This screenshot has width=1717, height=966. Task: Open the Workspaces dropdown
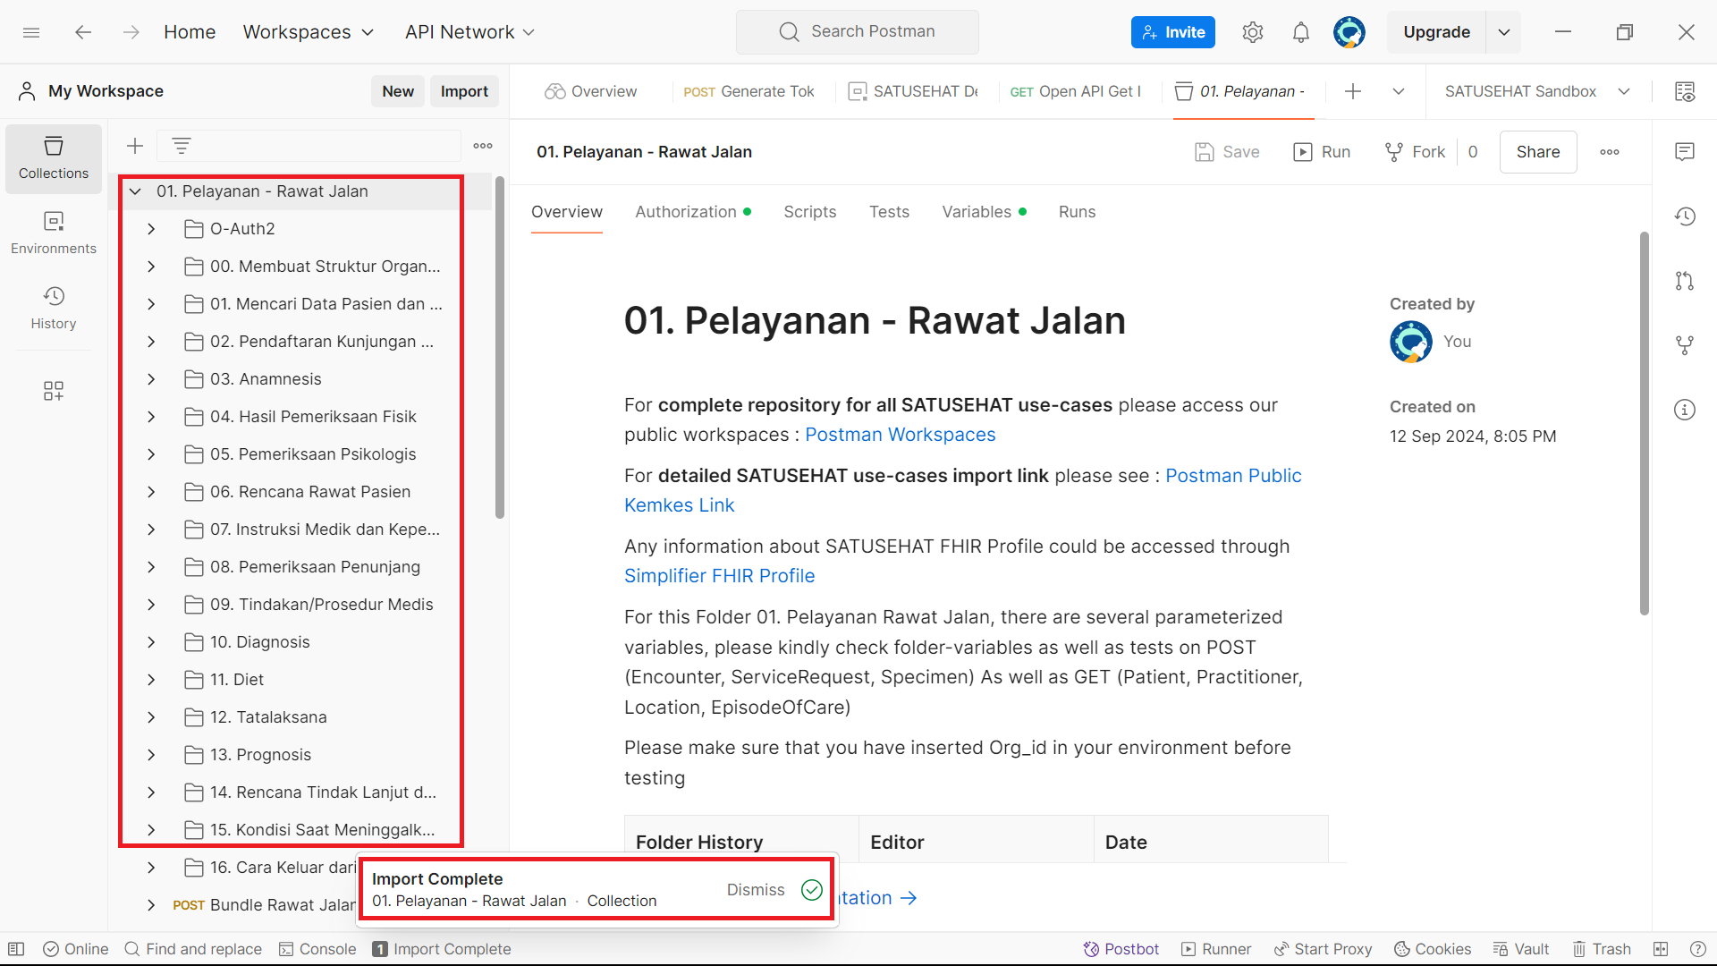(x=309, y=32)
